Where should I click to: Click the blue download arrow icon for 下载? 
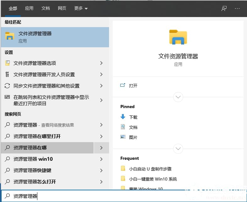[123, 117]
